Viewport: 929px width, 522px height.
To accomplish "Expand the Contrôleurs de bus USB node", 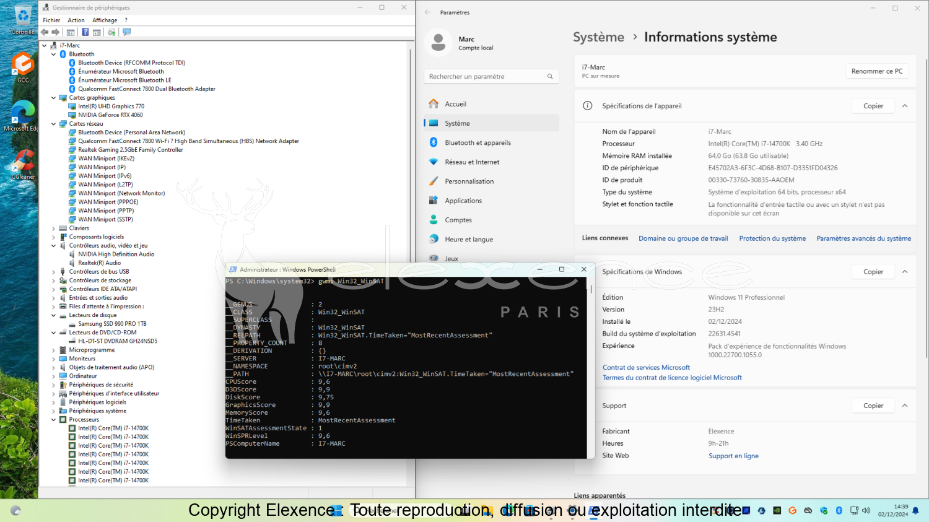I will point(53,272).
